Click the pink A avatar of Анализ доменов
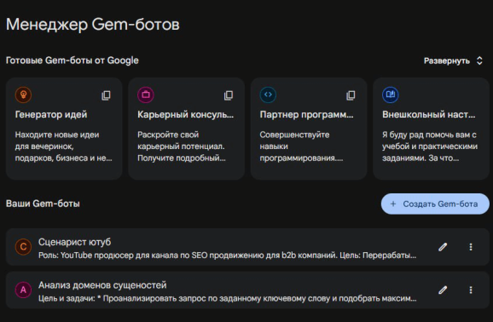493x322 pixels. pyautogui.click(x=23, y=290)
